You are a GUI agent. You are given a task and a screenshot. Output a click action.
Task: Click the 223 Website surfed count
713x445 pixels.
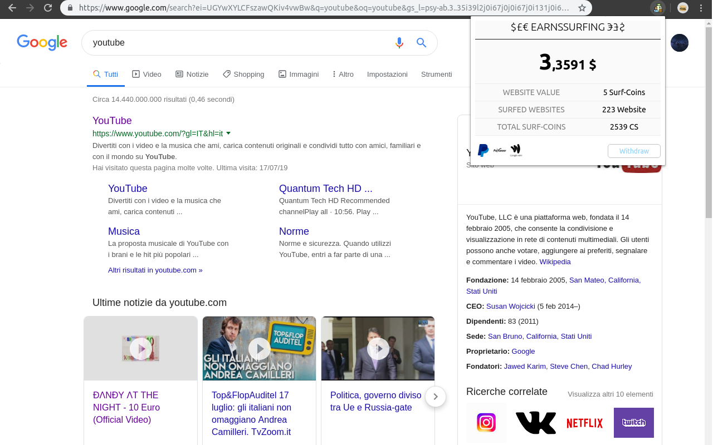[x=624, y=110]
